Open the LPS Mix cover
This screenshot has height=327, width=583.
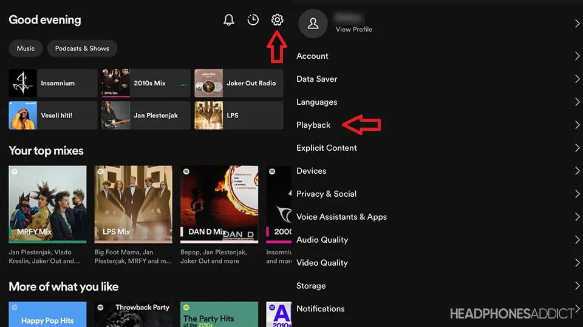coord(134,204)
